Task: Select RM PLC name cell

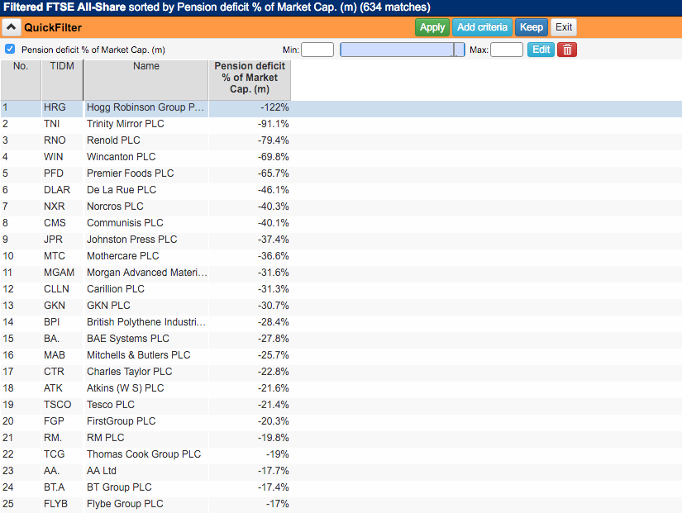Action: point(146,438)
